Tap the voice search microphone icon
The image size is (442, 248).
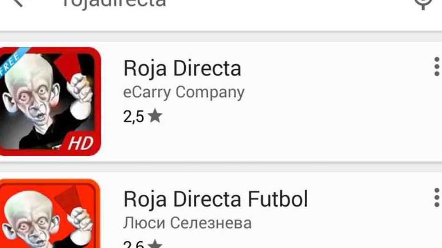[x=423, y=3]
